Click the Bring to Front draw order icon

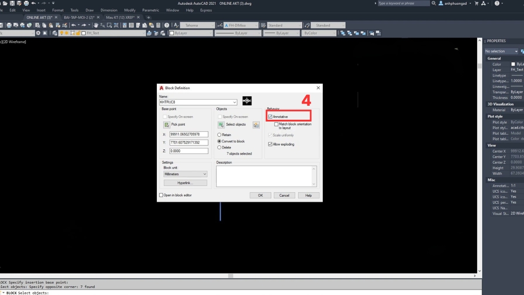343,33
